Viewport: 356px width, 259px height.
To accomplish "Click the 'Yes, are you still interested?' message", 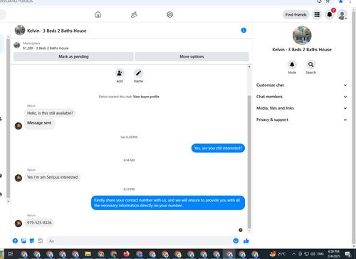I will click(218, 148).
